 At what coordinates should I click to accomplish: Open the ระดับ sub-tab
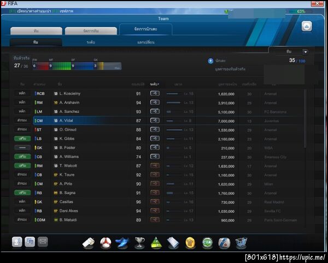pos(91,42)
